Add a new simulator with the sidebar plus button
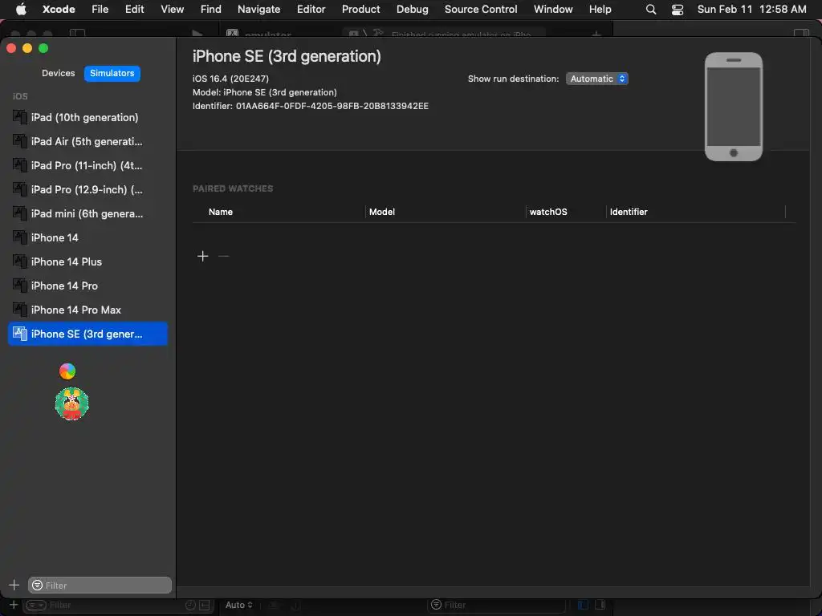This screenshot has height=616, width=822. click(x=14, y=585)
